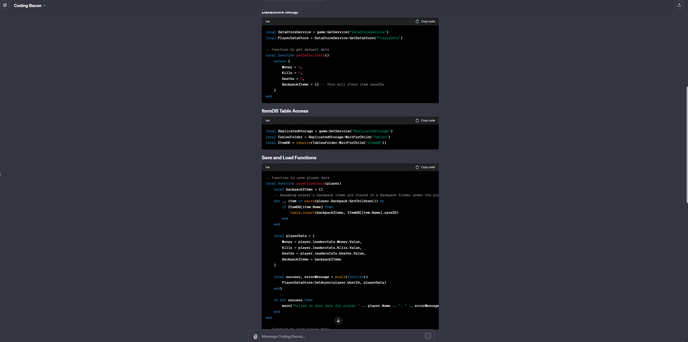The image size is (688, 342).
Task: Click the ItemDB Table Access heading
Action: pyautogui.click(x=285, y=111)
